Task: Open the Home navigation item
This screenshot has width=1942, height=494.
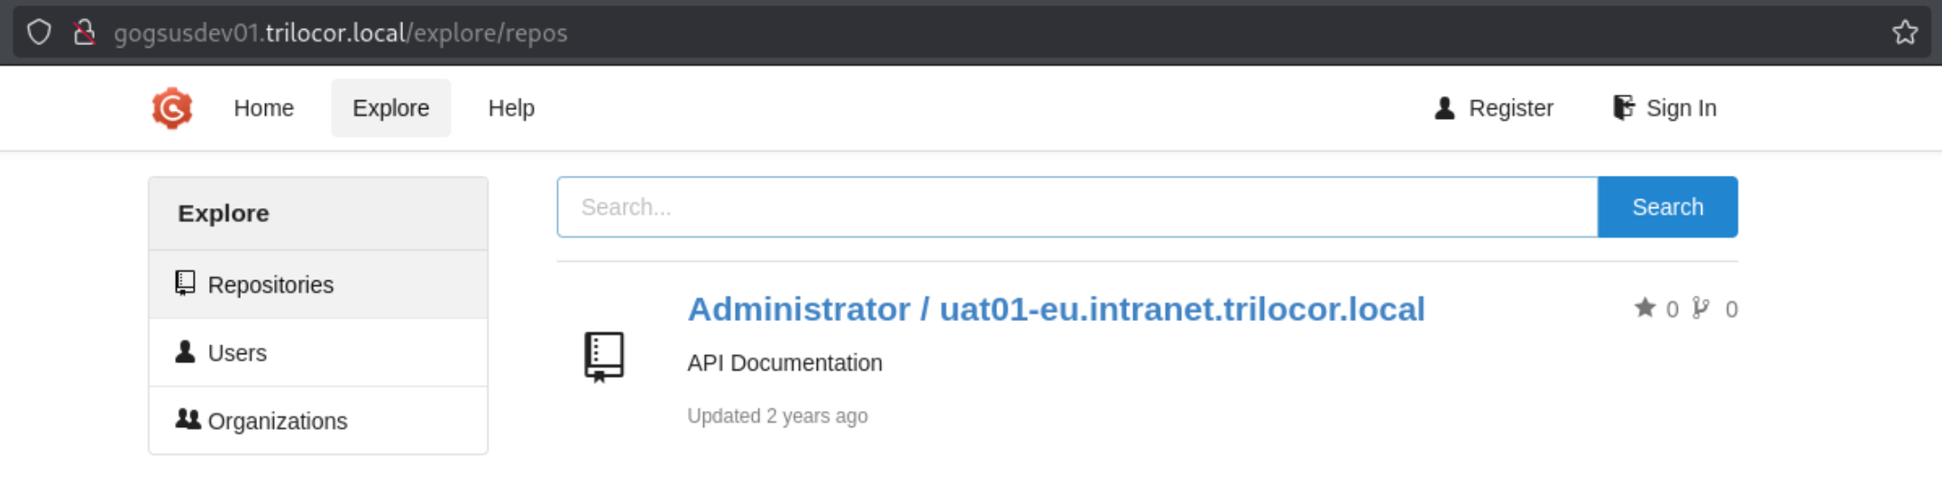Action: point(263,108)
